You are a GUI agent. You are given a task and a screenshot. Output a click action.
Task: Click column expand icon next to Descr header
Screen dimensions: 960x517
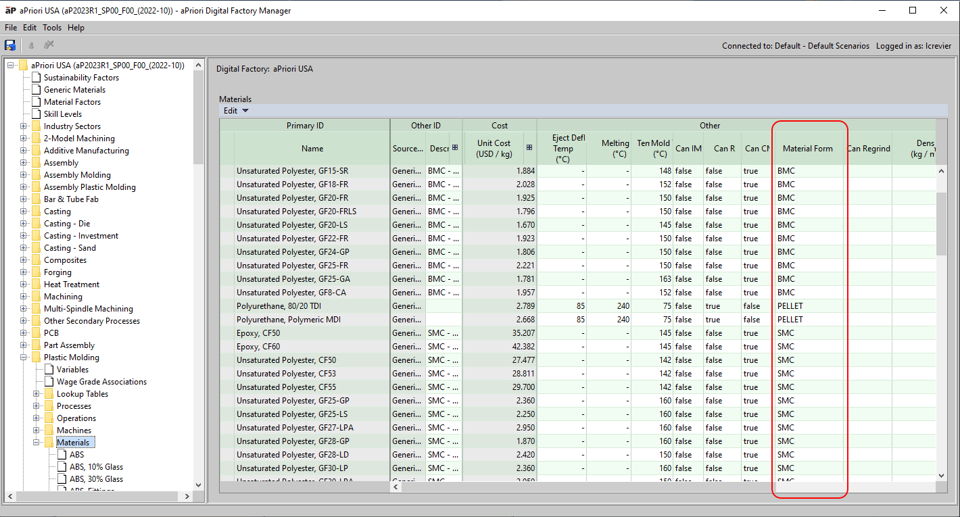tap(455, 148)
